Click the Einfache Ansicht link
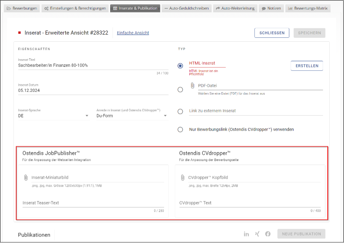 tap(133, 33)
